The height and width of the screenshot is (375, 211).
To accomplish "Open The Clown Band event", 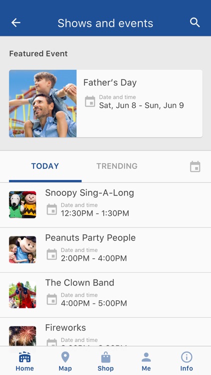I will pos(105,295).
